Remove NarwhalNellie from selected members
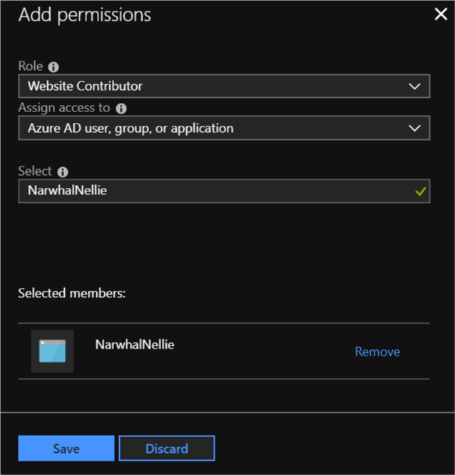455x475 pixels. 377,351
